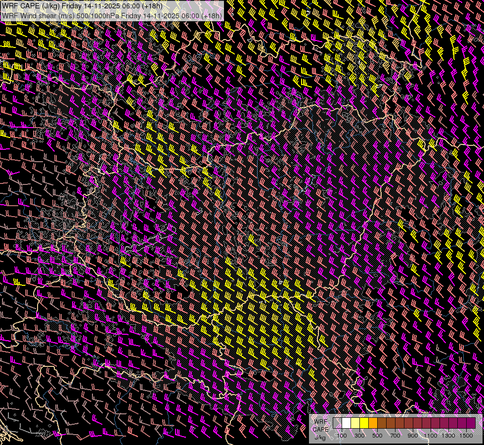This screenshot has height=445, width=484.
Task: Select the WRF Wind shear title line
Action: pos(105,15)
